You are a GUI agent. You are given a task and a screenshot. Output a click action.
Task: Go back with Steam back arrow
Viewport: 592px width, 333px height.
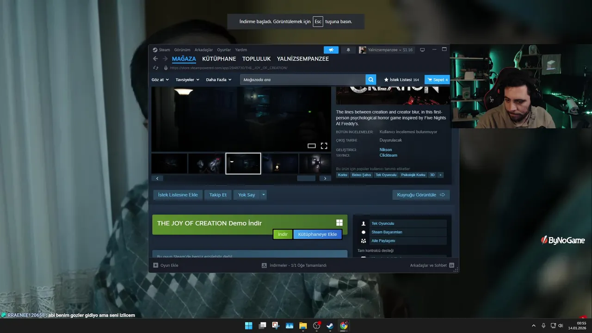click(x=155, y=59)
